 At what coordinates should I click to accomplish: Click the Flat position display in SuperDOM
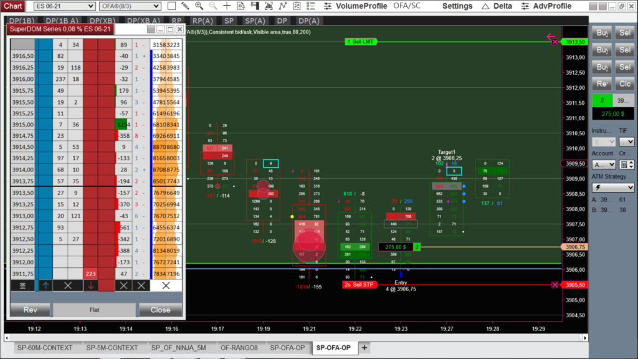pyautogui.click(x=95, y=310)
